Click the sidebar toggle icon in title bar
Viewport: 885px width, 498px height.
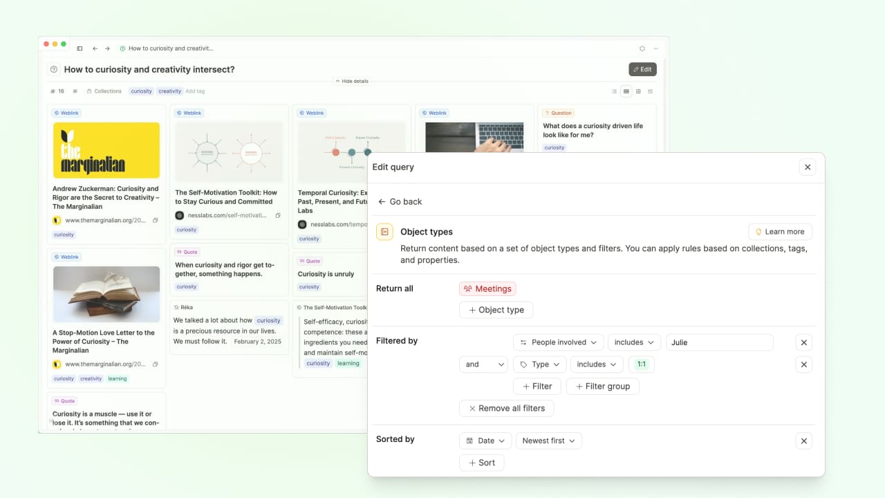tap(80, 48)
